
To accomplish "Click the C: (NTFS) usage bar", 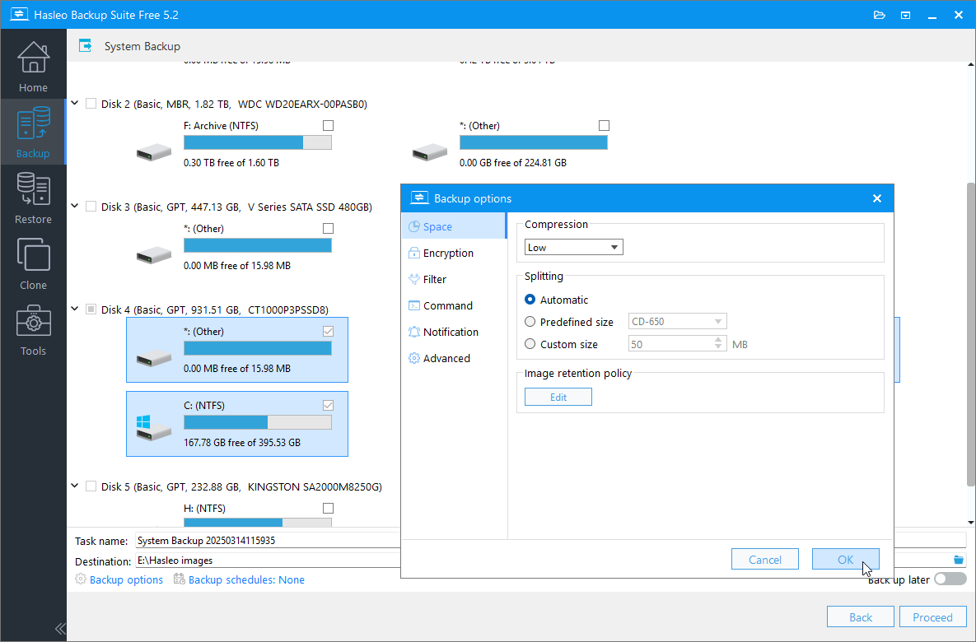I will click(258, 422).
